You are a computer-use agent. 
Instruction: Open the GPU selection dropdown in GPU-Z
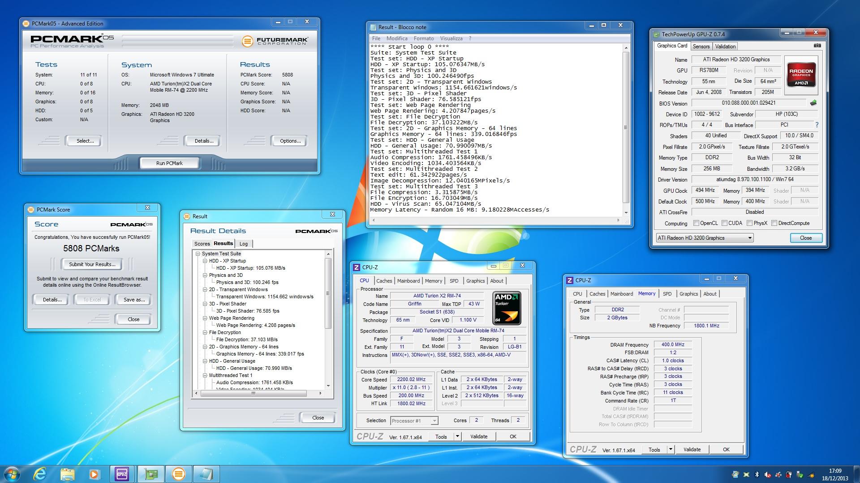tap(705, 238)
